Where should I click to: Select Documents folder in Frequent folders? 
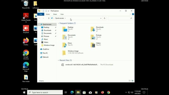pos(69,37)
